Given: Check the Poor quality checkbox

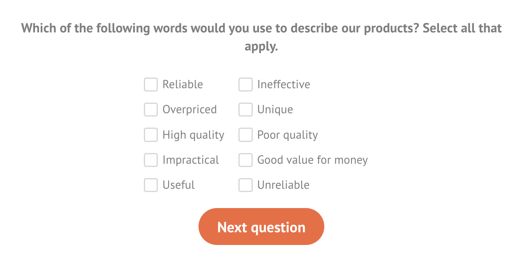Looking at the screenshot, I should (x=245, y=135).
